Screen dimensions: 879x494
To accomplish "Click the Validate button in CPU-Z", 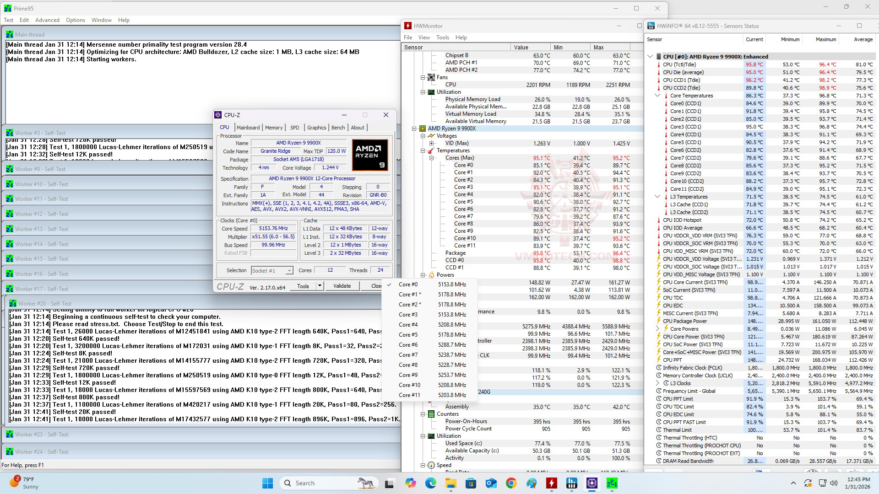I will (342, 286).
